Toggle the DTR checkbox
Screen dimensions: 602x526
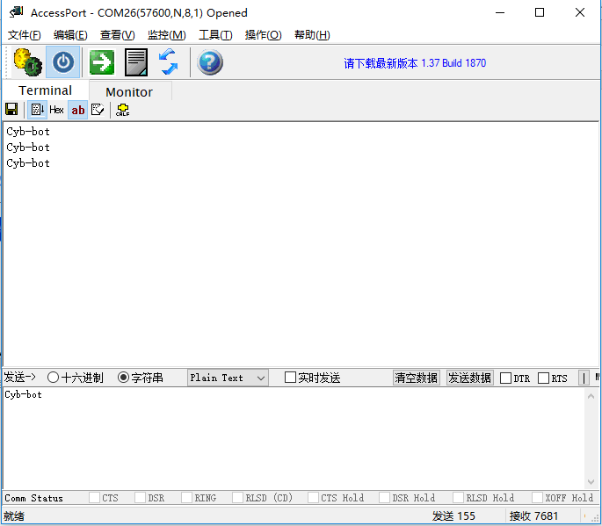(x=505, y=378)
